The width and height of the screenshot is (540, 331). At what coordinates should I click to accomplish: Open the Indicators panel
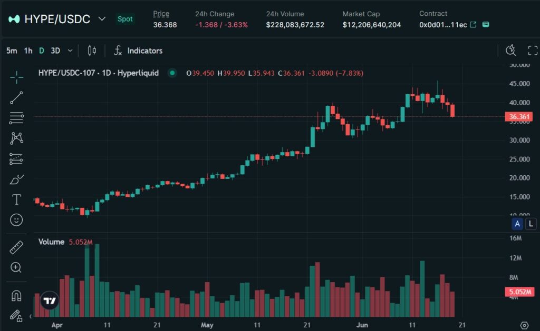click(138, 51)
